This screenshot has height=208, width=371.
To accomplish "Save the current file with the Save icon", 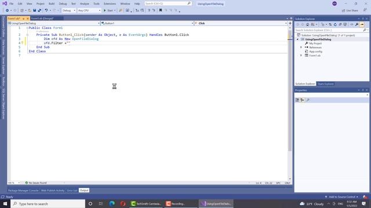I will [x=35, y=10].
